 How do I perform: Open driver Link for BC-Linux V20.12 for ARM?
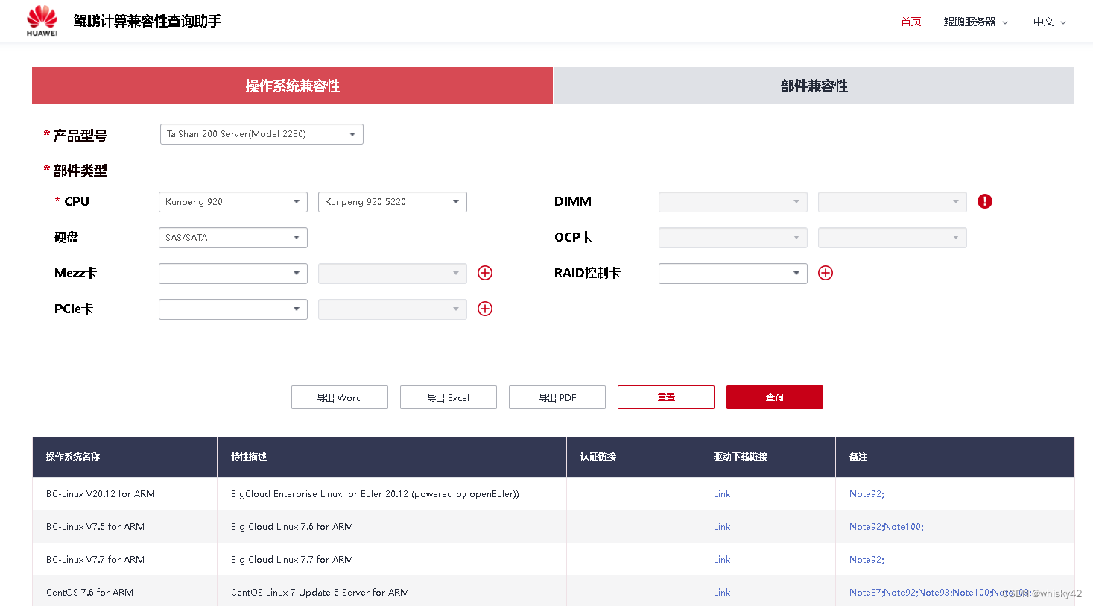point(722,494)
